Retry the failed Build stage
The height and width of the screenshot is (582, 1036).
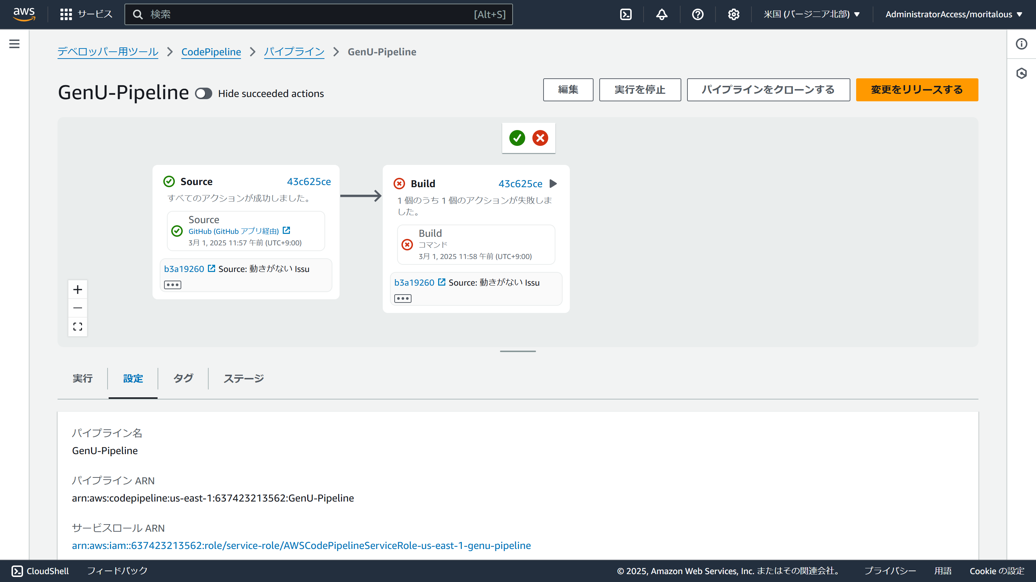[554, 184]
